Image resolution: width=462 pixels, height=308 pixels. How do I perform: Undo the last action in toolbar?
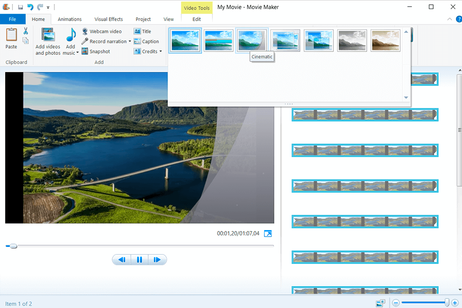tap(30, 7)
